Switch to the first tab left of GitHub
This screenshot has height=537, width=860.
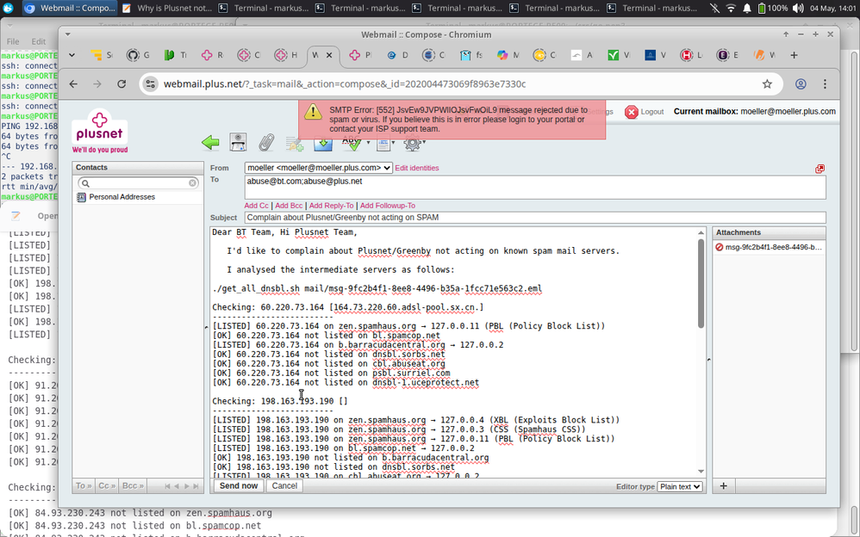[102, 55]
